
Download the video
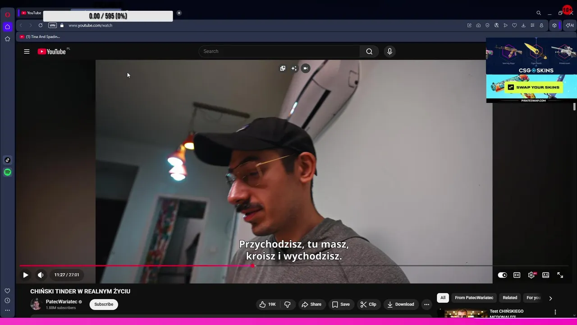point(401,304)
